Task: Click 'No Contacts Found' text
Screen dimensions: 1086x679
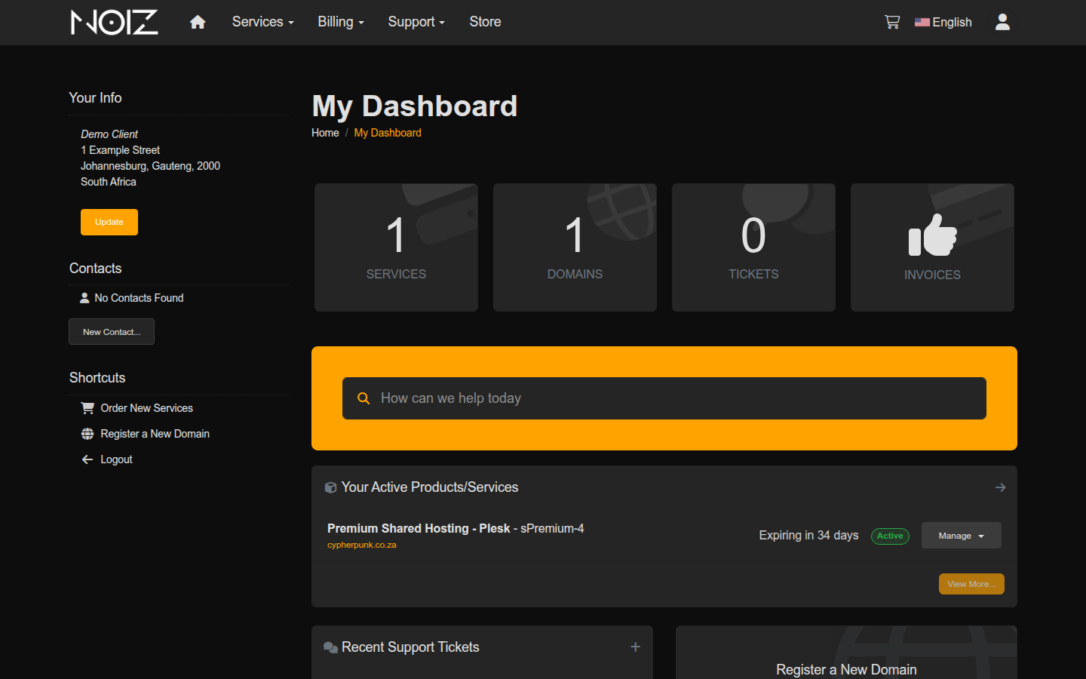Action: pyautogui.click(x=139, y=298)
